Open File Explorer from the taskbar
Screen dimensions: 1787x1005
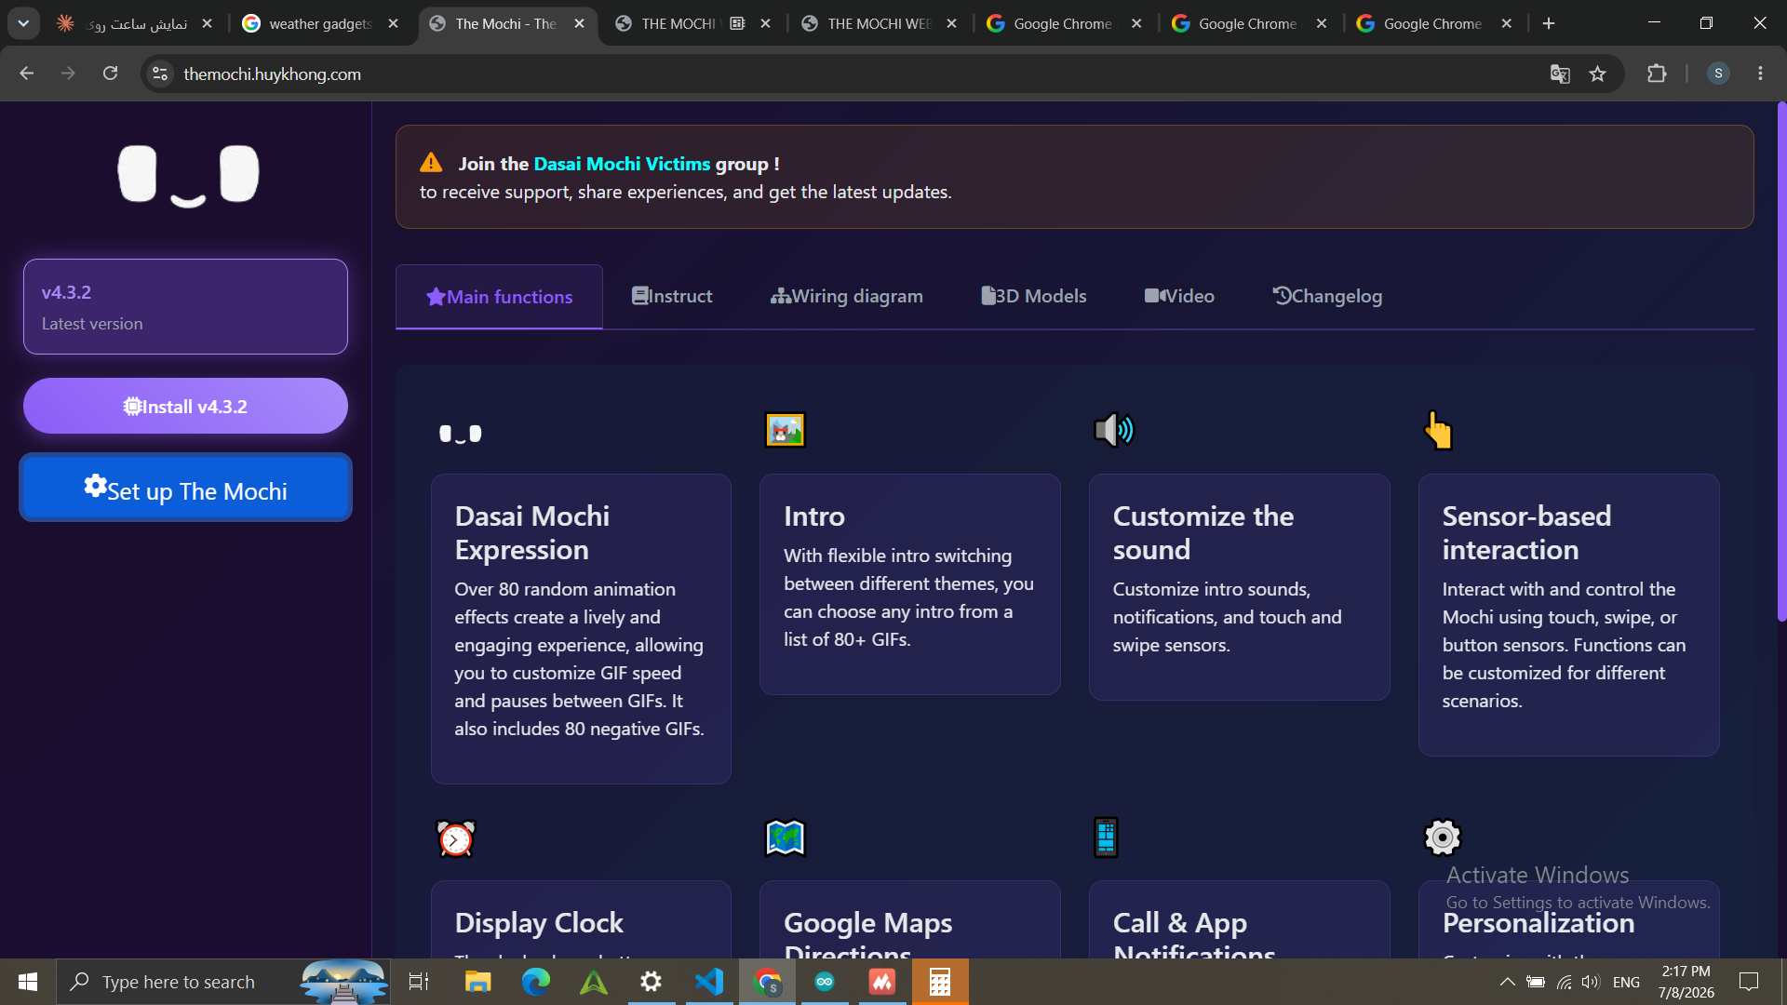click(x=477, y=982)
